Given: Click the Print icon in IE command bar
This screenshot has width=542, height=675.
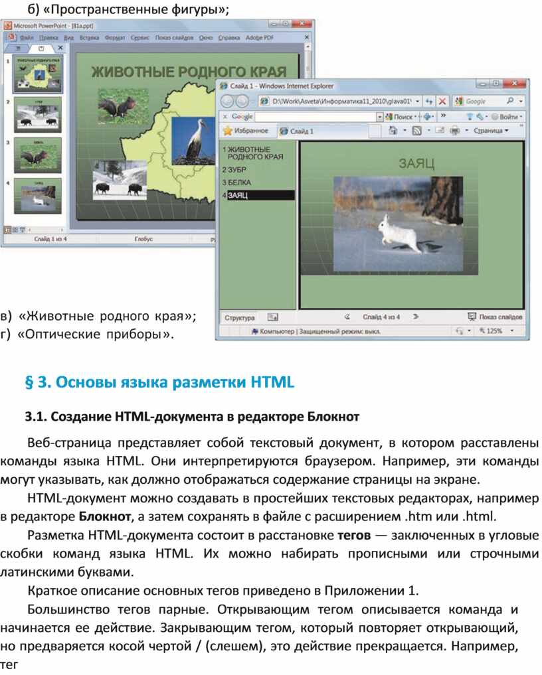Looking at the screenshot, I should [x=455, y=131].
